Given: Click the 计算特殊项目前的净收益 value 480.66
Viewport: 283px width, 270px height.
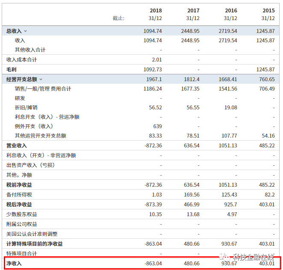Looking at the screenshot, I should pyautogui.click(x=192, y=244).
